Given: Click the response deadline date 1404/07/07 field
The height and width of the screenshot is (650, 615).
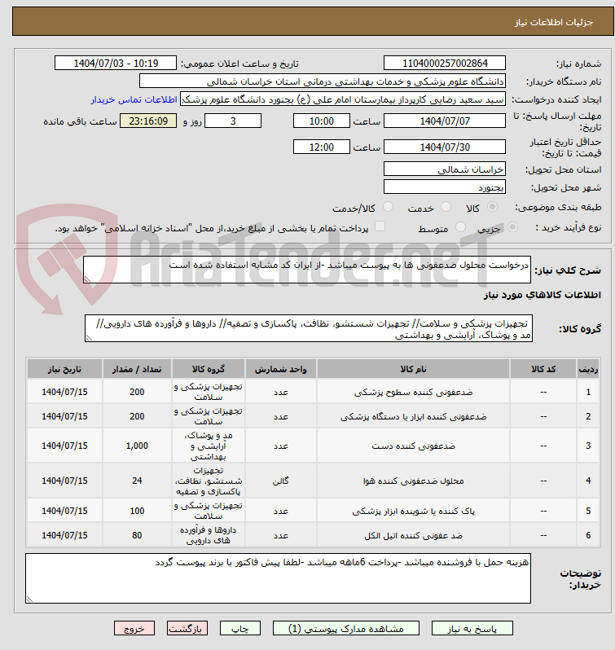Looking at the screenshot, I should click(445, 121).
